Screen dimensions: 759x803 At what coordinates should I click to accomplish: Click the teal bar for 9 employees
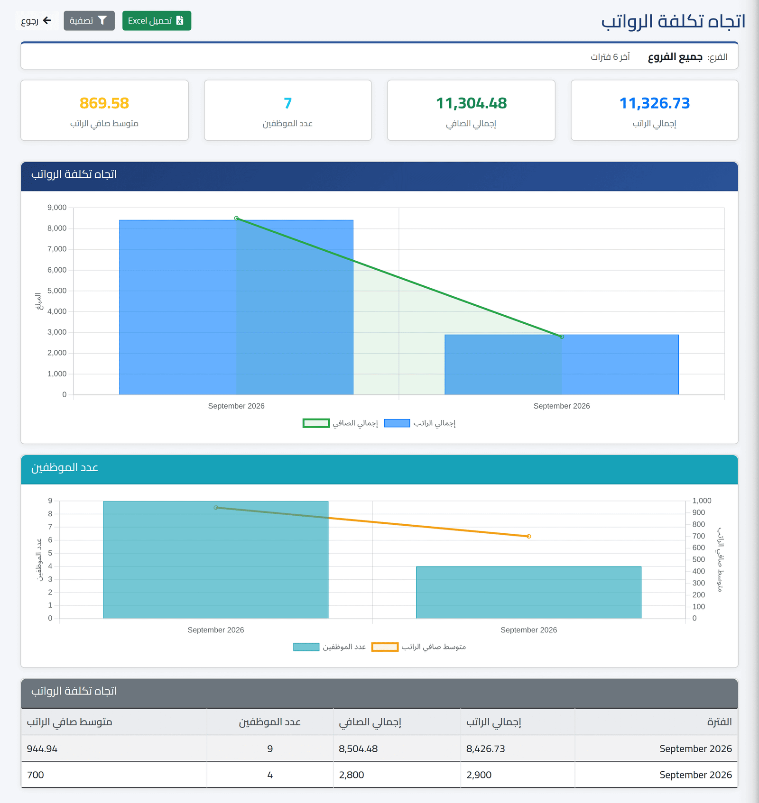pos(216,560)
